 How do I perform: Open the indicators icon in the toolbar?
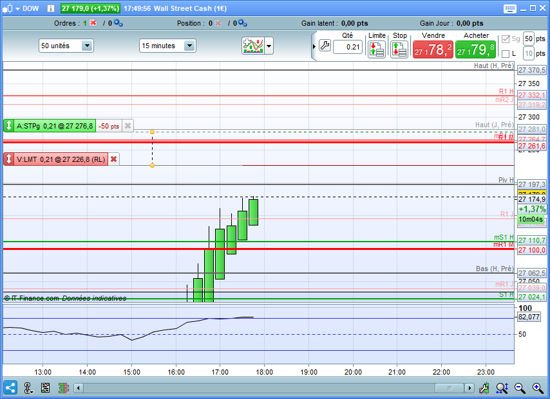[x=253, y=46]
